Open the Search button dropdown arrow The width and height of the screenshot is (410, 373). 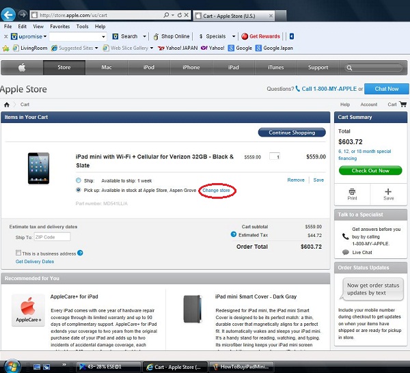click(x=144, y=36)
